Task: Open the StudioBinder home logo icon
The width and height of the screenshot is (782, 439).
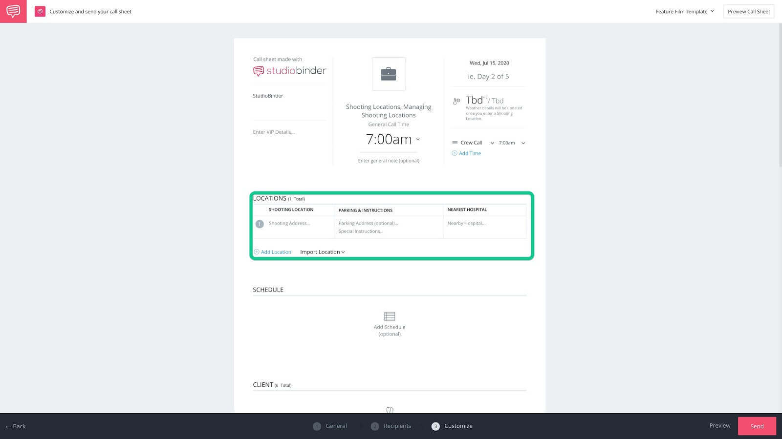Action: click(x=13, y=11)
